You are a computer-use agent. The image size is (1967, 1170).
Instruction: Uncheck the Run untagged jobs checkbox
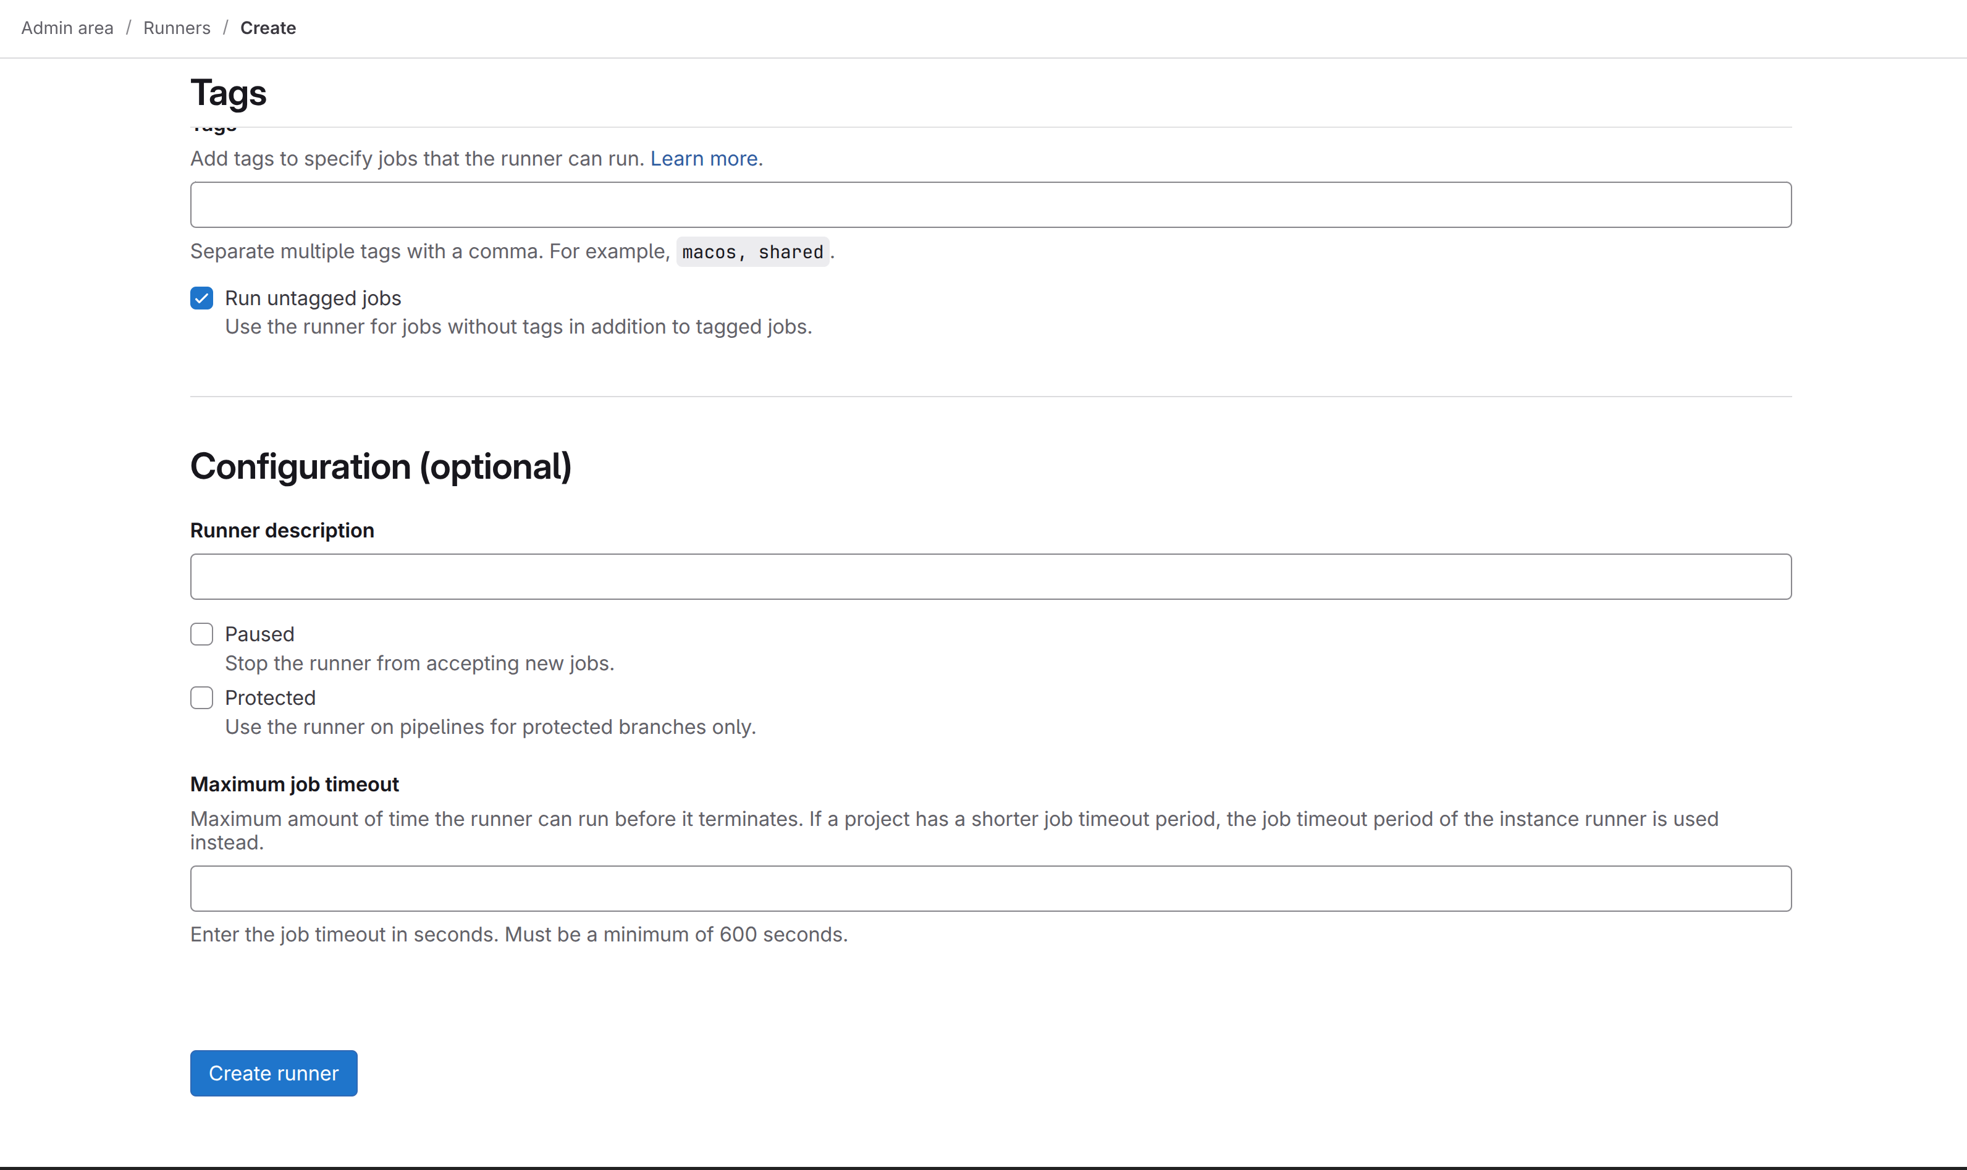pos(202,298)
